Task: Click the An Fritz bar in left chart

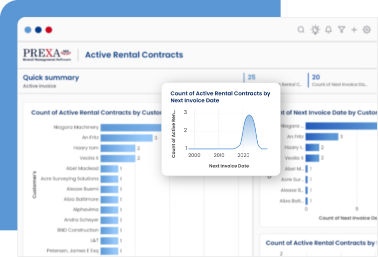Action: pyautogui.click(x=128, y=137)
